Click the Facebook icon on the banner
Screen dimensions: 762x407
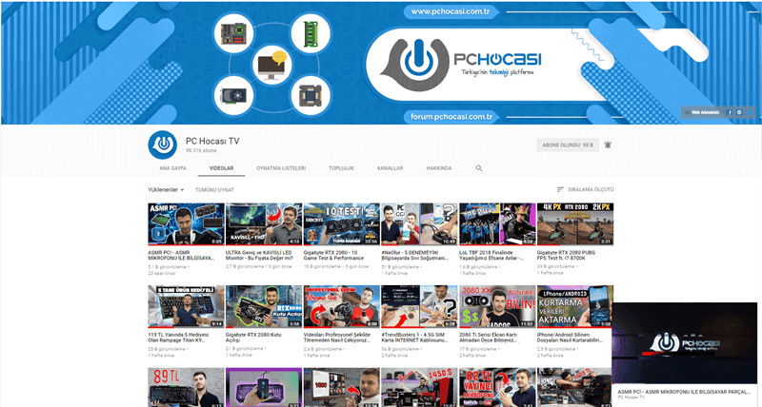[730, 112]
